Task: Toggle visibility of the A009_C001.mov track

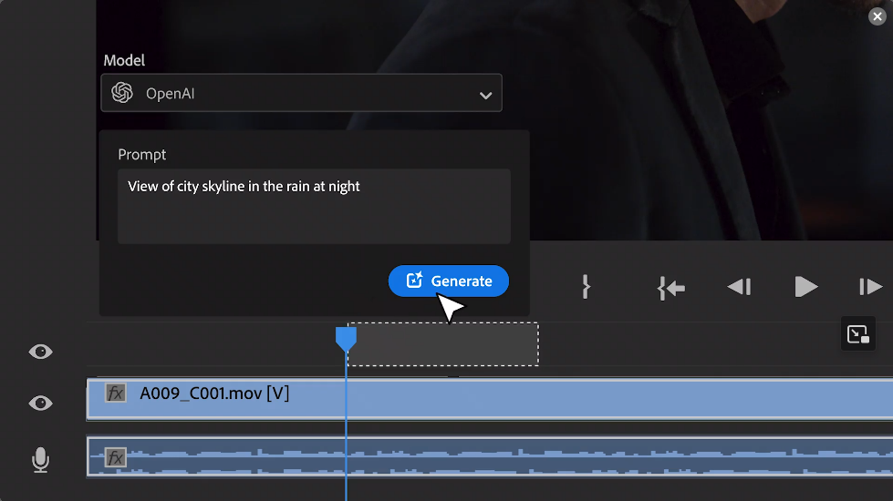Action: pos(40,404)
